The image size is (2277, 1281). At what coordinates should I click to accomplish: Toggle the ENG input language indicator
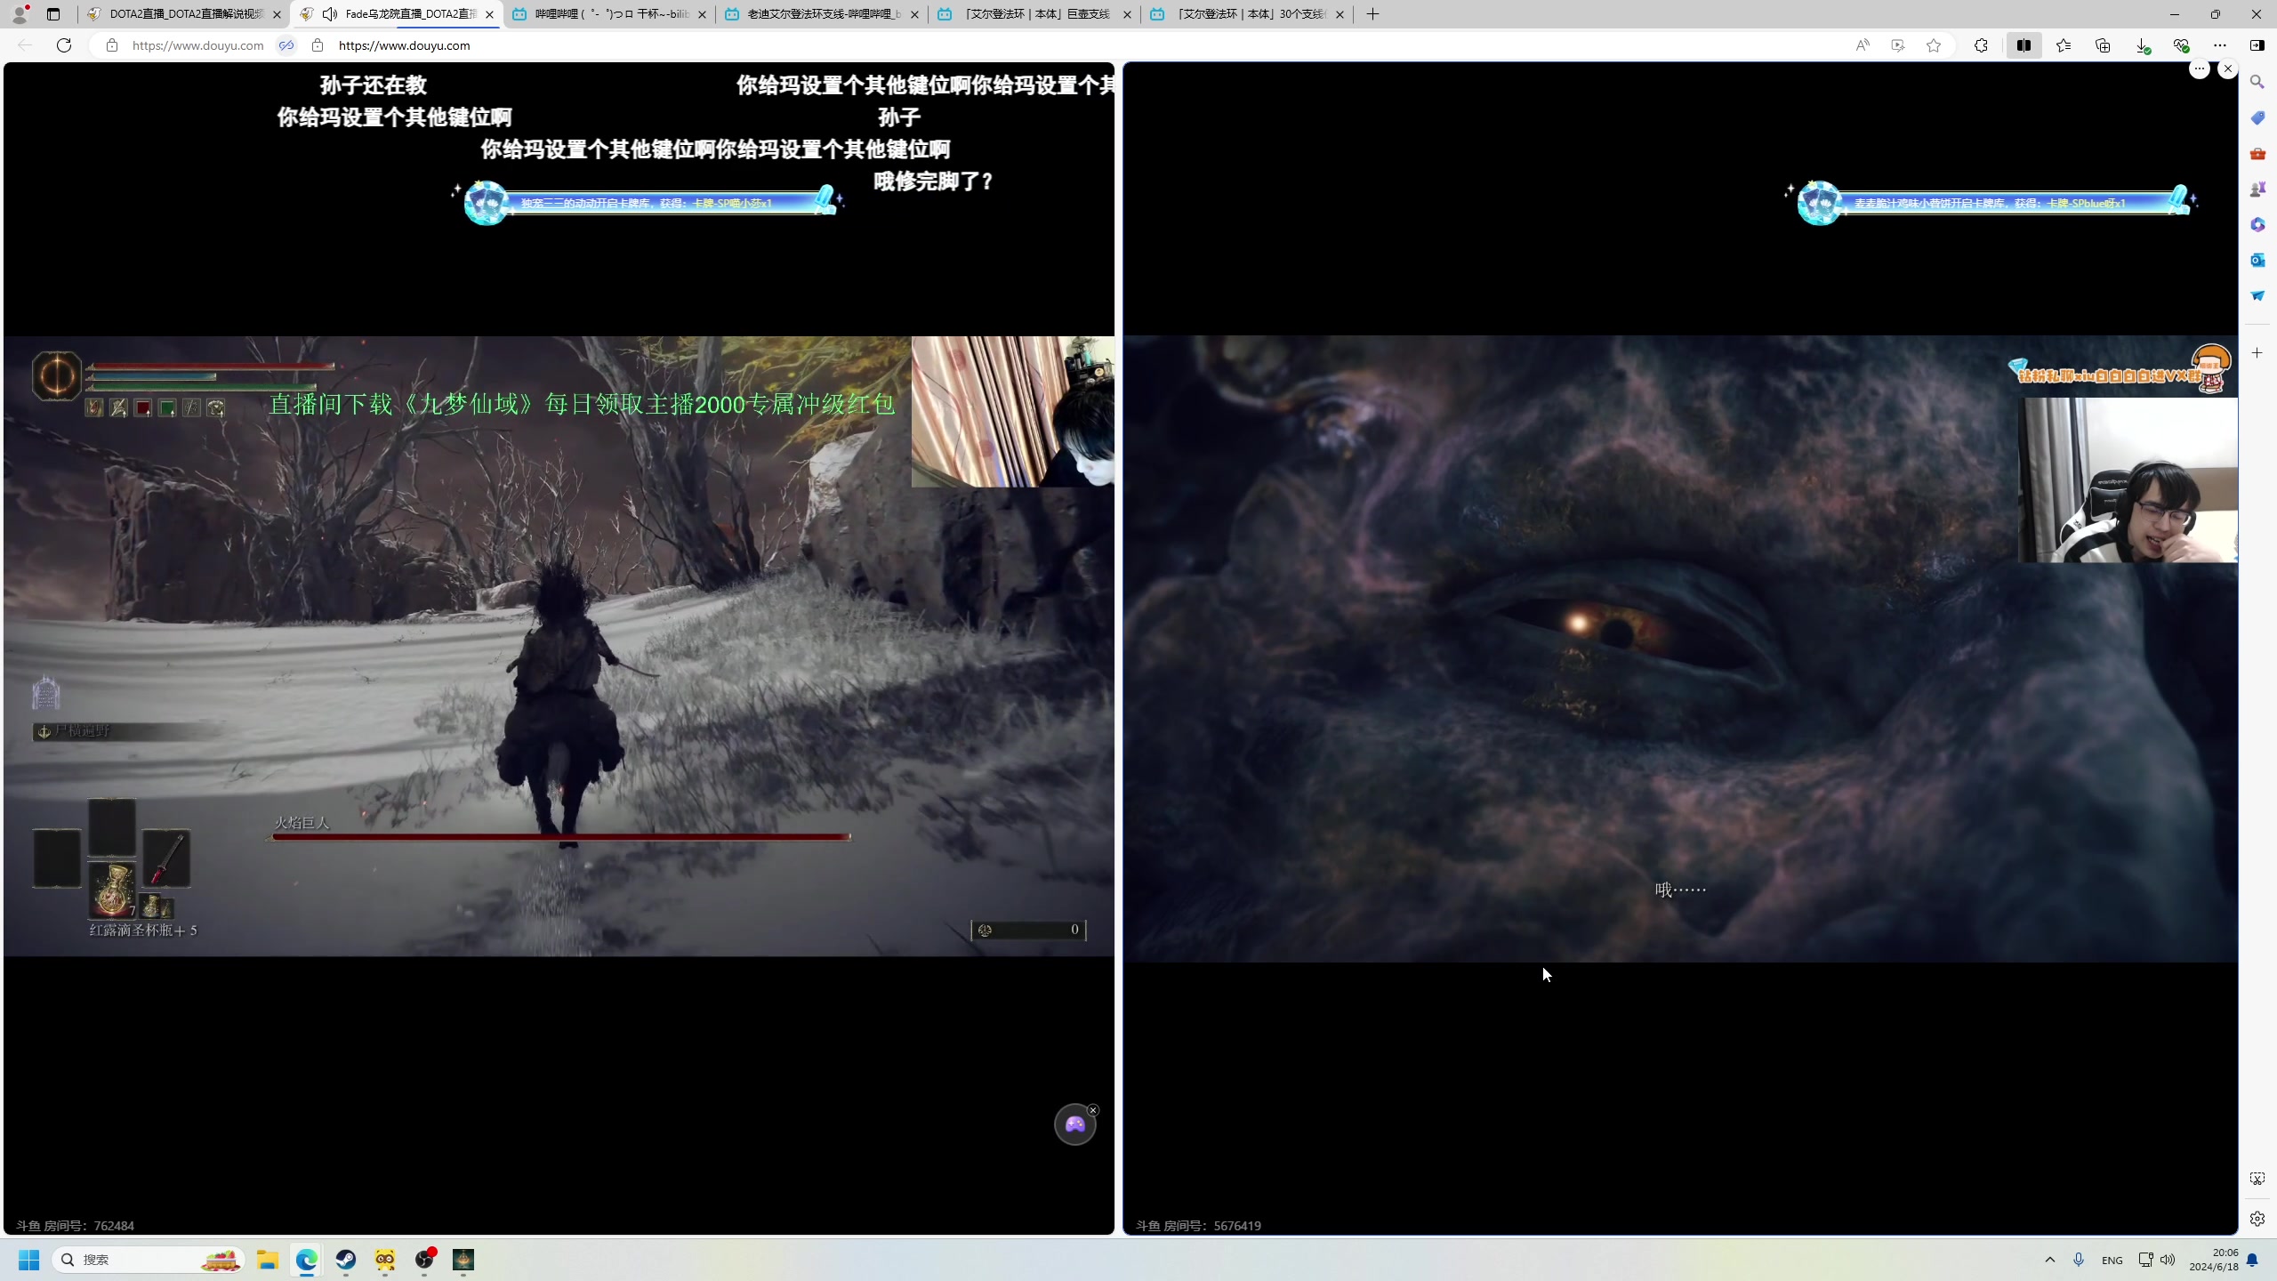2112,1261
